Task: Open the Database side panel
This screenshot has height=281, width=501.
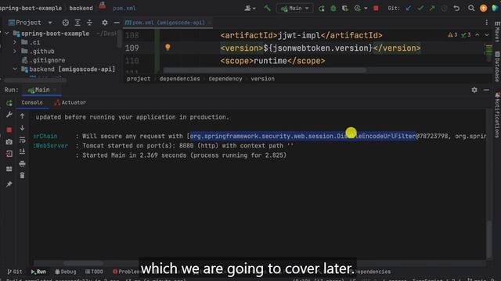Action: (x=497, y=66)
